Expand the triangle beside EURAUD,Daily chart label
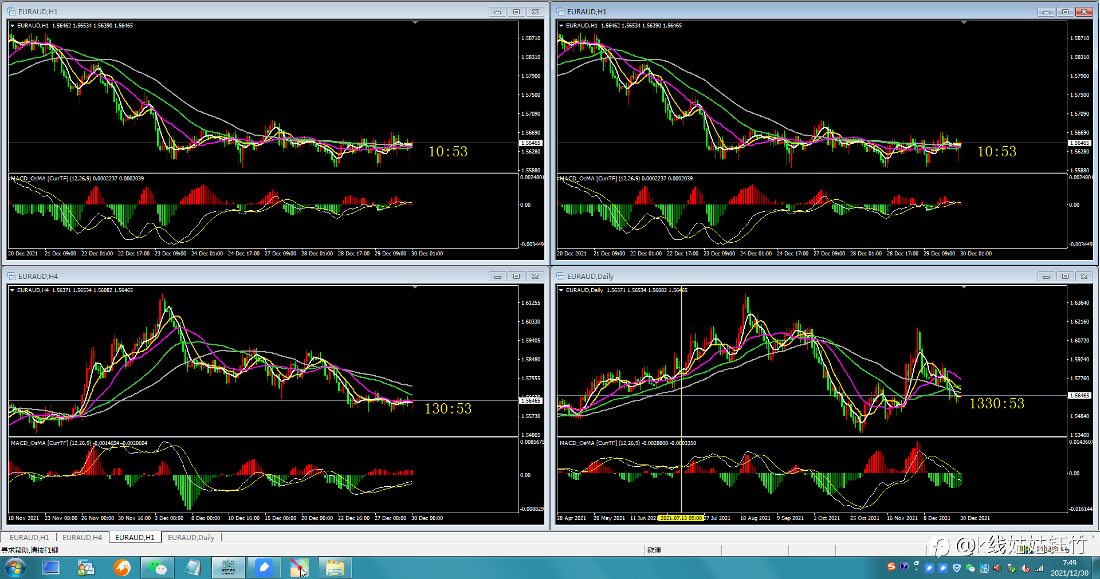The height and width of the screenshot is (579, 1100). click(561, 290)
